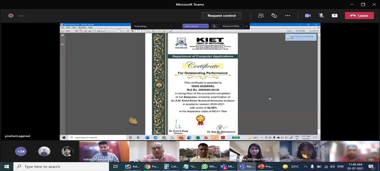
Task: Open Task View on the taskbar
Action: pyautogui.click(x=116, y=166)
